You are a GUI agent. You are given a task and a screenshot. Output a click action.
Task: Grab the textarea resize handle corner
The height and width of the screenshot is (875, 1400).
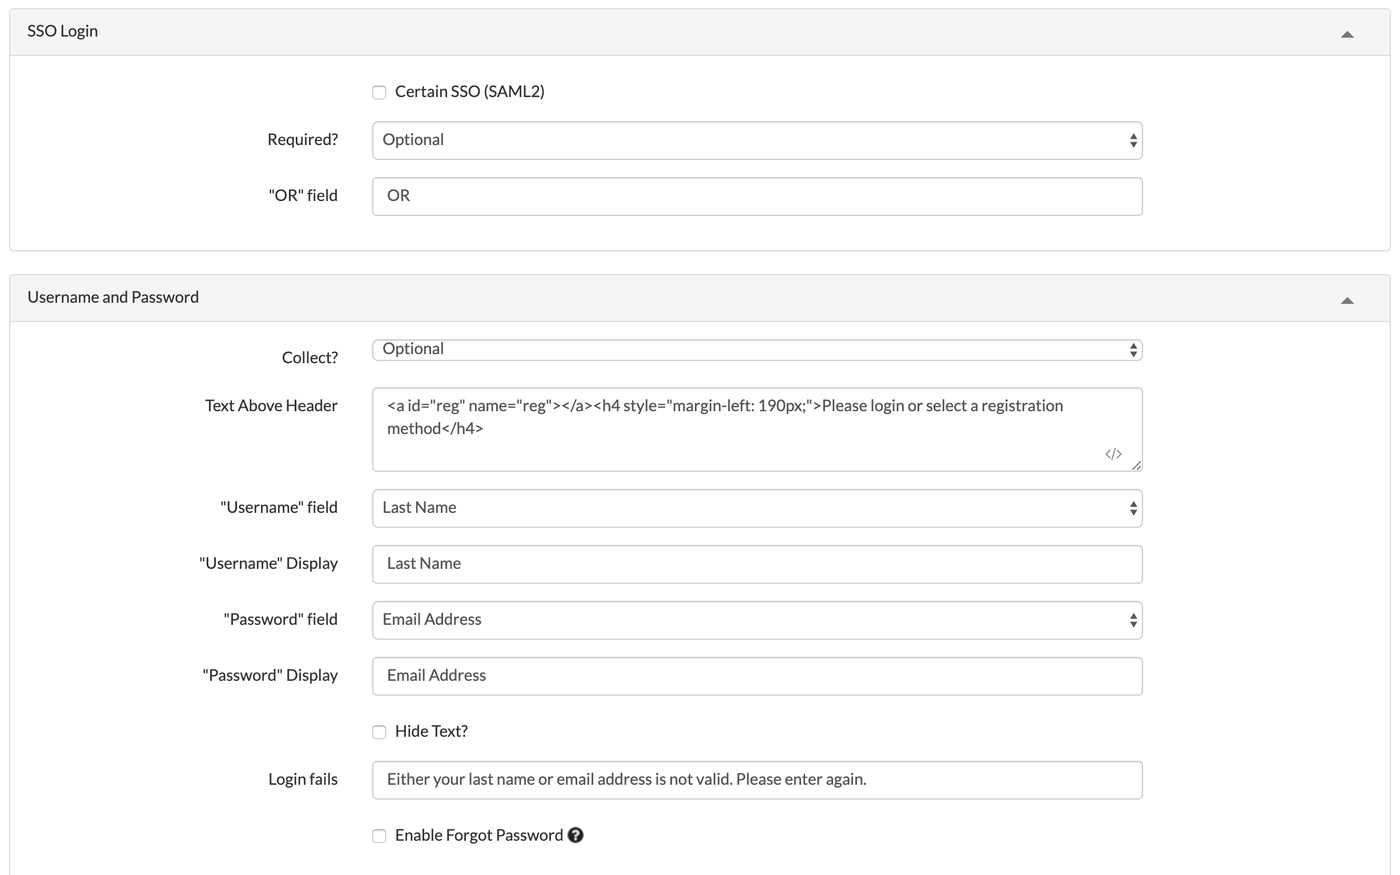point(1136,465)
